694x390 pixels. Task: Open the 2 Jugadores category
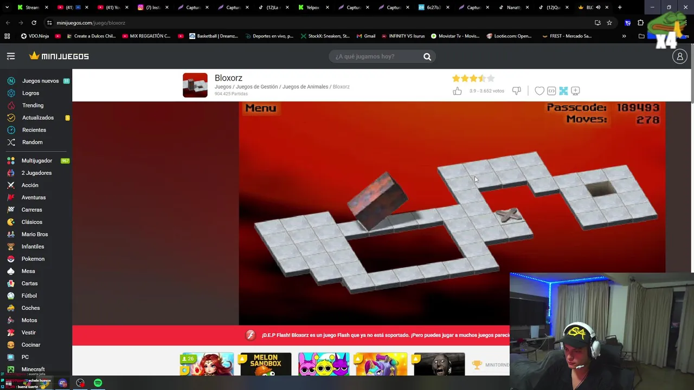click(36, 173)
